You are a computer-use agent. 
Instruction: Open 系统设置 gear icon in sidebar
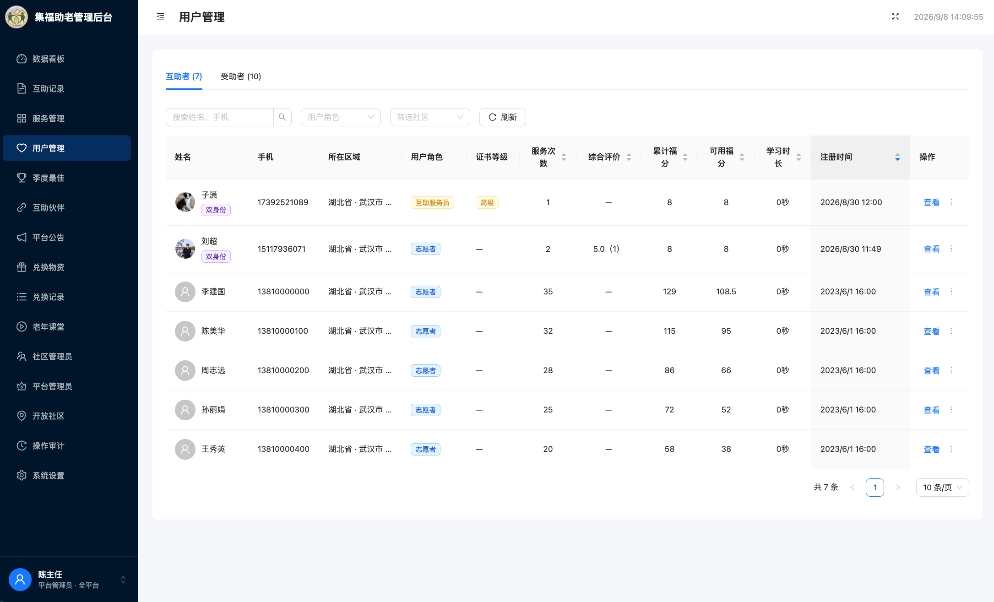22,476
